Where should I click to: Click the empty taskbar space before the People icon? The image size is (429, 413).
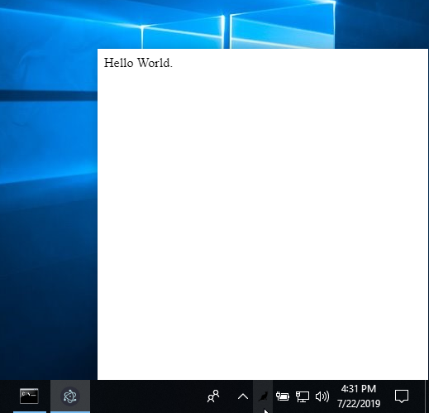click(146, 396)
